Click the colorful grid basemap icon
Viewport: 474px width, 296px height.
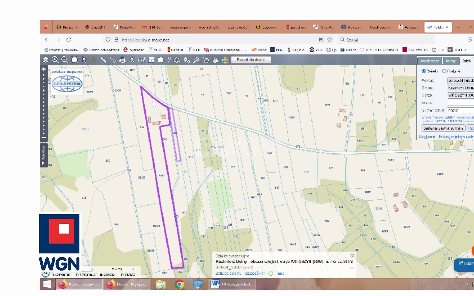[x=225, y=60]
